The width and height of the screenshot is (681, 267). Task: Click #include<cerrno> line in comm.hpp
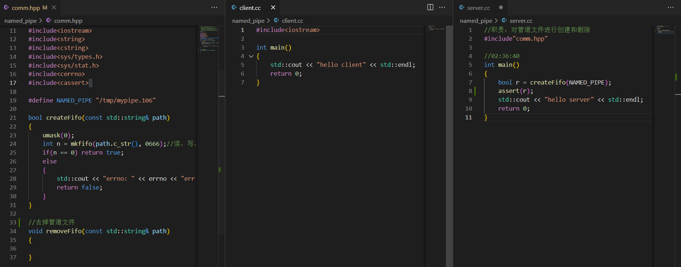click(57, 74)
